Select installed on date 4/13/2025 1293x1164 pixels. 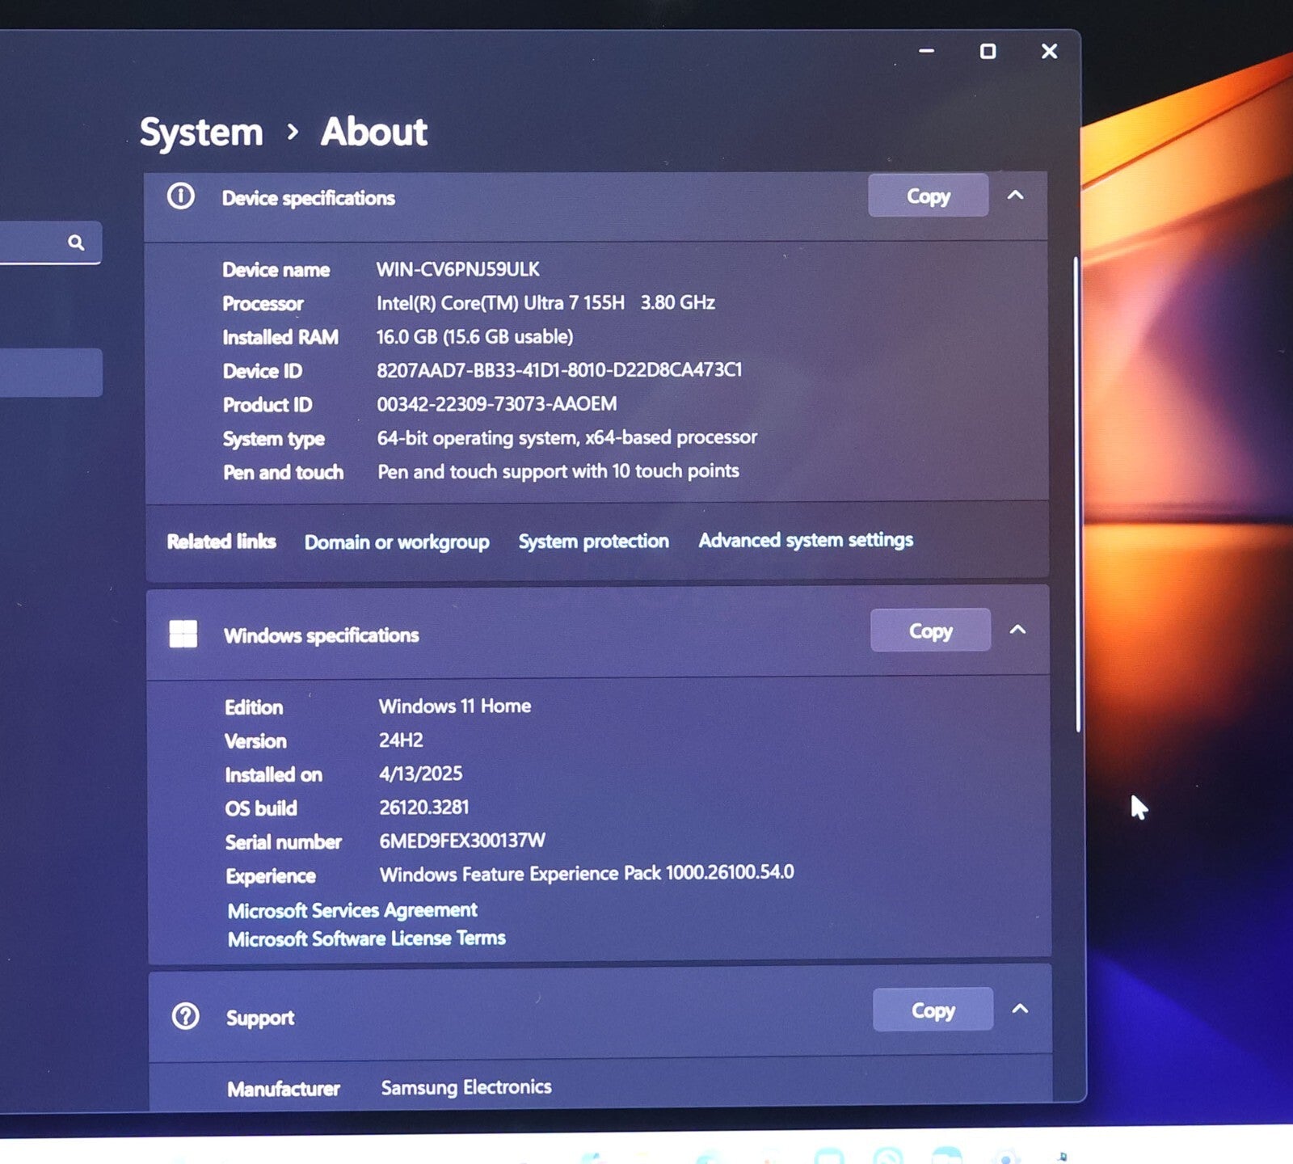pos(421,774)
